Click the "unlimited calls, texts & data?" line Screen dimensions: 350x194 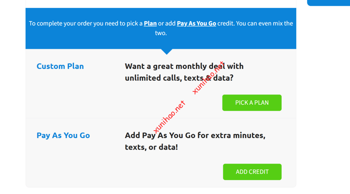179,78
